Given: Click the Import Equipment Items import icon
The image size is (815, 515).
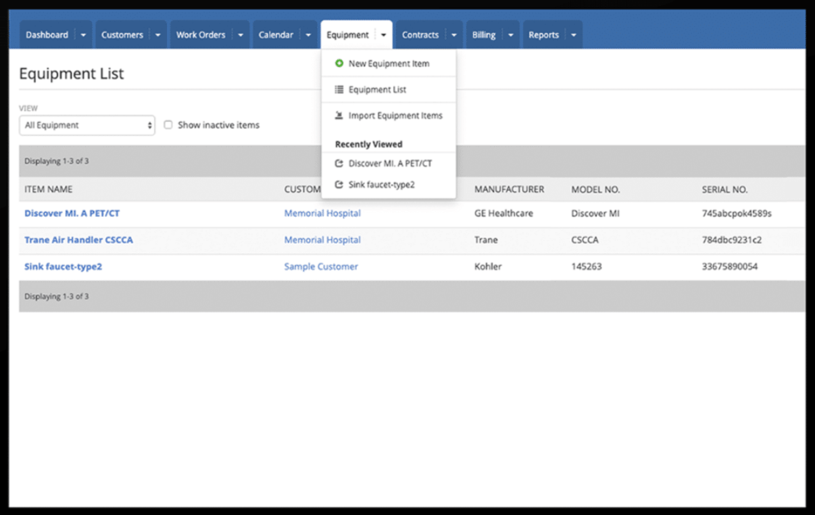Looking at the screenshot, I should point(339,116).
